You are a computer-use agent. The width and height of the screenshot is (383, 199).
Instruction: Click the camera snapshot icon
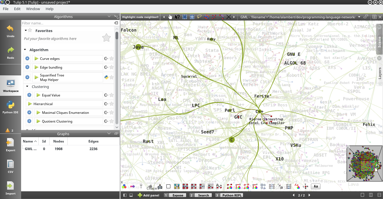(x=160, y=186)
